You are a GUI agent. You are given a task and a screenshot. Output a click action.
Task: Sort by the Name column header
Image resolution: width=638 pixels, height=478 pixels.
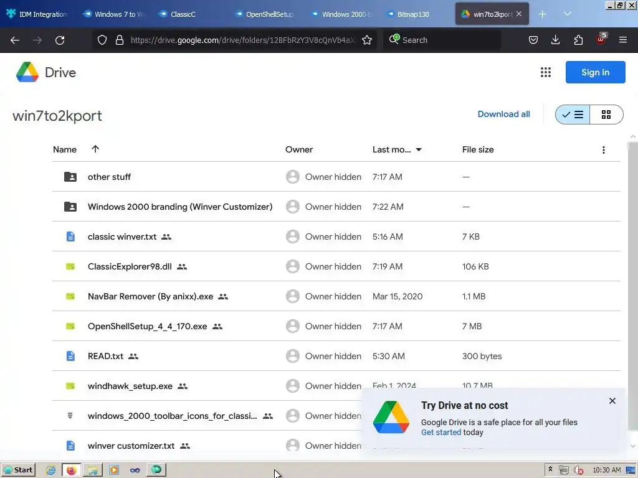point(65,149)
